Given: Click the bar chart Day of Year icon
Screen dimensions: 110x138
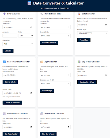Looking at the screenshot, I should 79,62.
